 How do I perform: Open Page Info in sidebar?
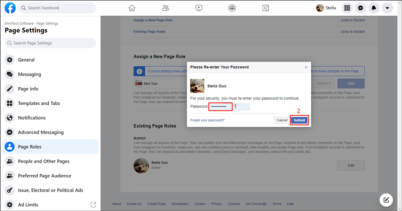(50, 89)
